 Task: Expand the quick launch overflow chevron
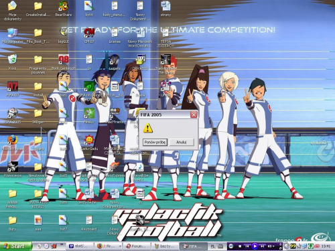62,245
